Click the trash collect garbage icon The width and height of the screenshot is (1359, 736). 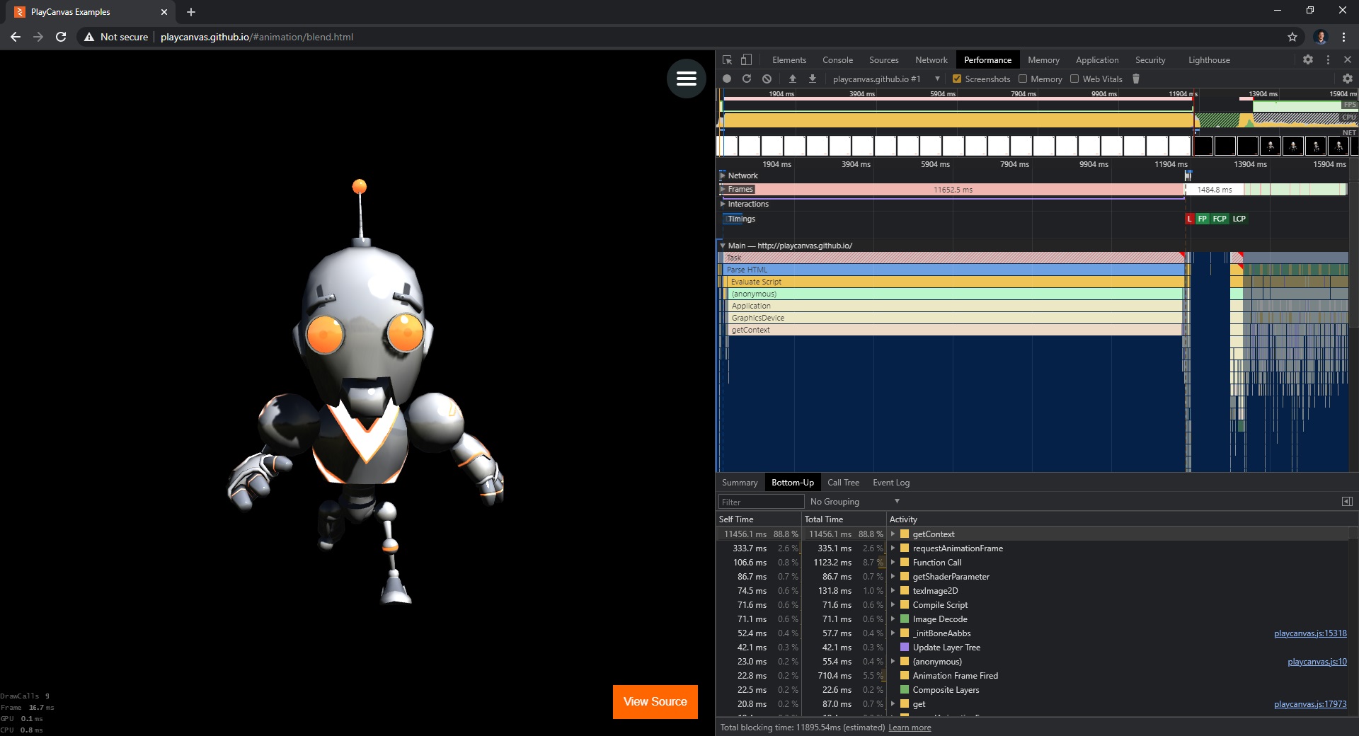[x=1136, y=79]
